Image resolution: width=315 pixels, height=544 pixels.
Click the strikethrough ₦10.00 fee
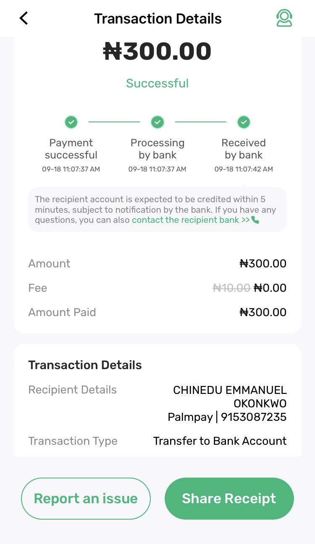231,288
